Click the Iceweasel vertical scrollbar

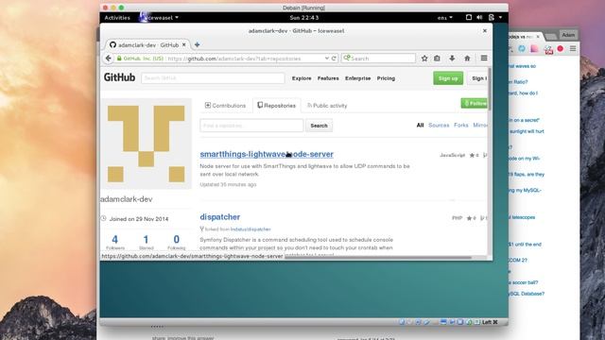pyautogui.click(x=490, y=89)
